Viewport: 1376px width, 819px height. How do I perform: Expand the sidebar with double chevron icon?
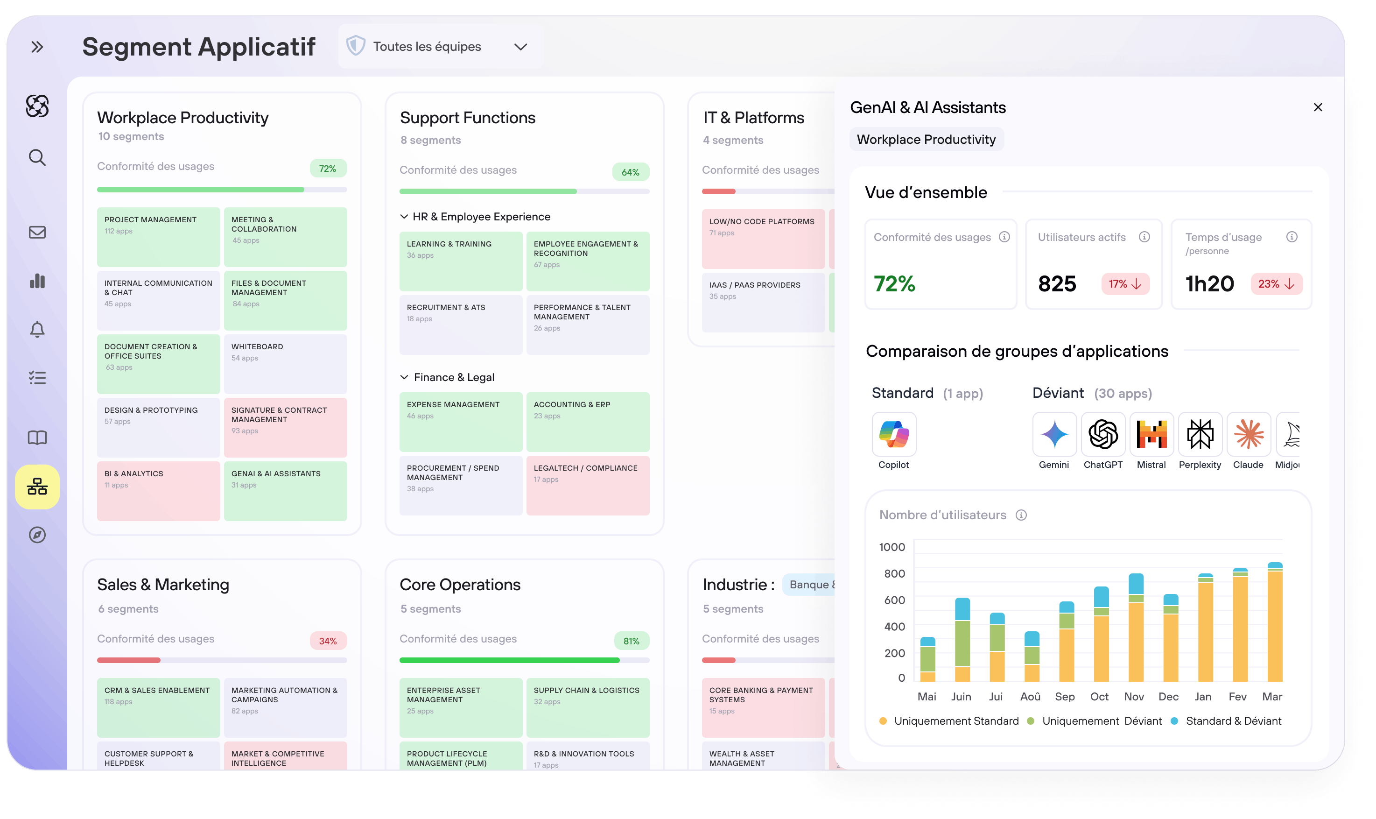pyautogui.click(x=37, y=47)
